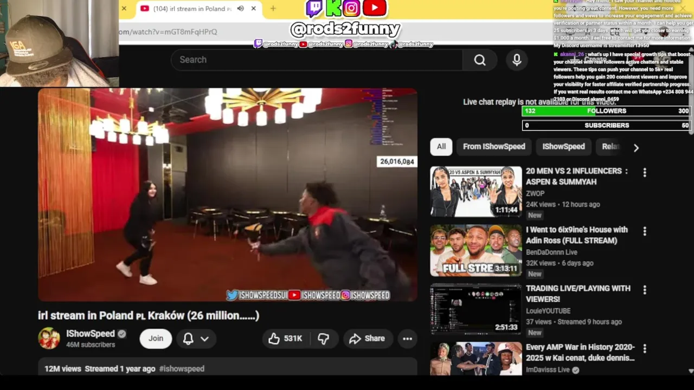The width and height of the screenshot is (694, 390).
Task: Join the IShowSpeed channel membership
Action: [x=156, y=339]
